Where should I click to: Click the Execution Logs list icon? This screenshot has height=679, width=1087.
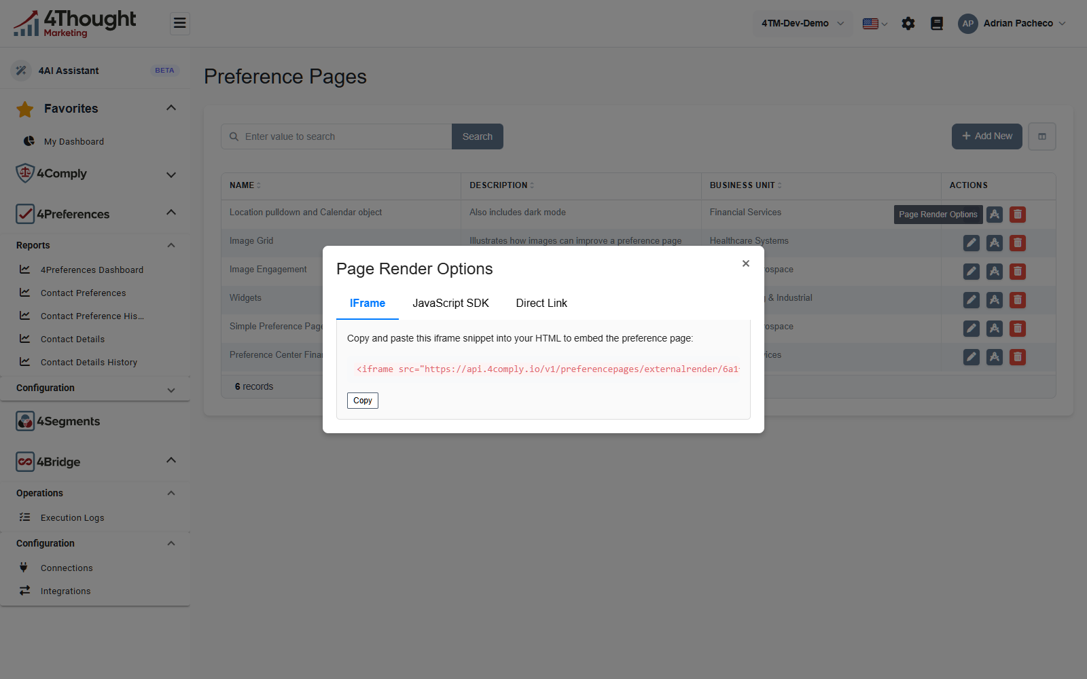tap(24, 517)
